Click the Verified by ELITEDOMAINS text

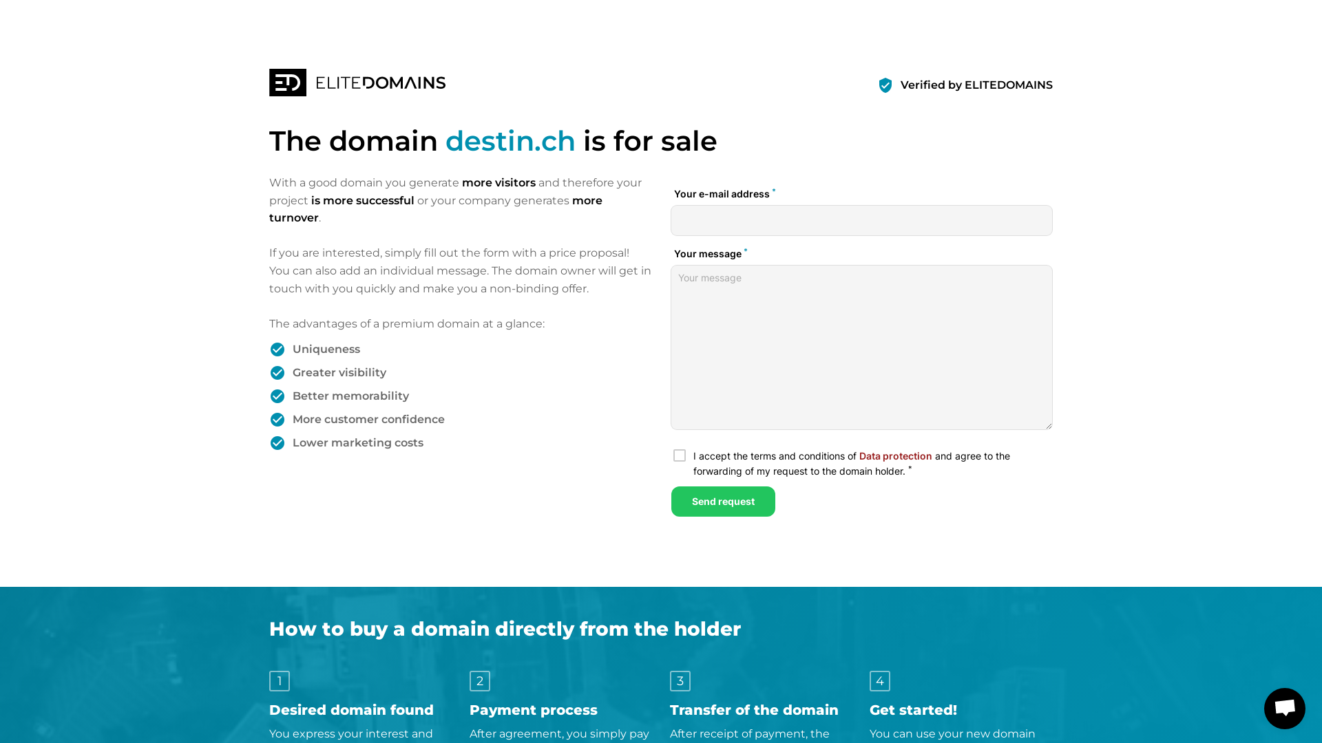[976, 85]
